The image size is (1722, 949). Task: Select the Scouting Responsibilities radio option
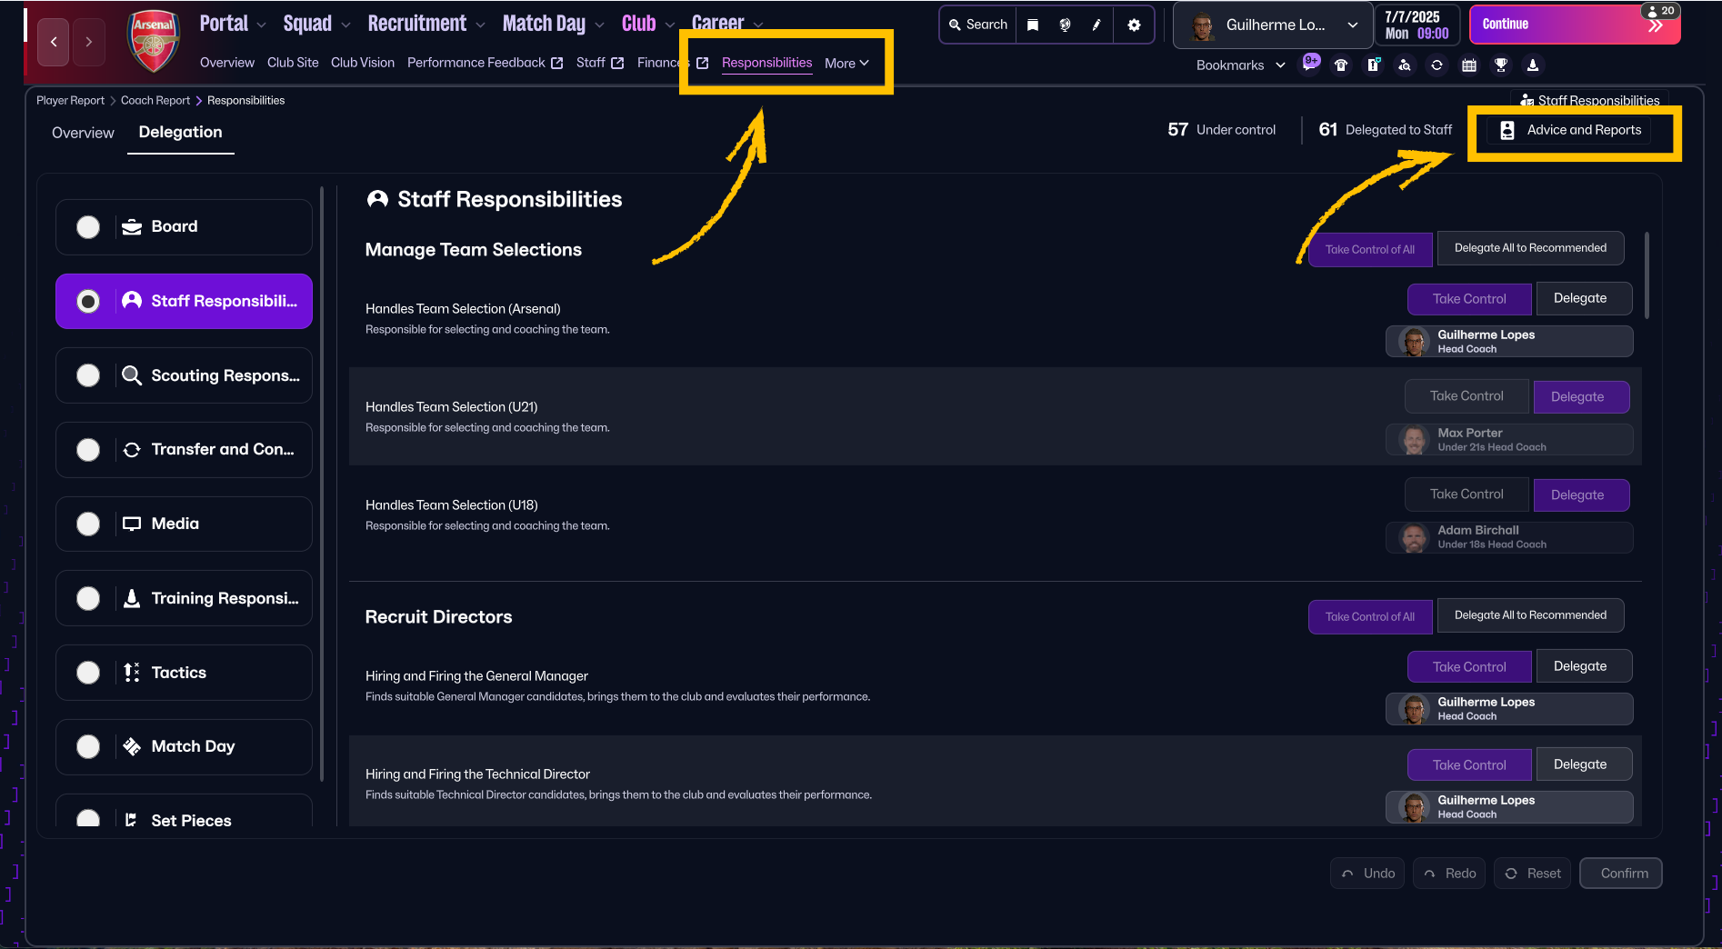(x=88, y=375)
